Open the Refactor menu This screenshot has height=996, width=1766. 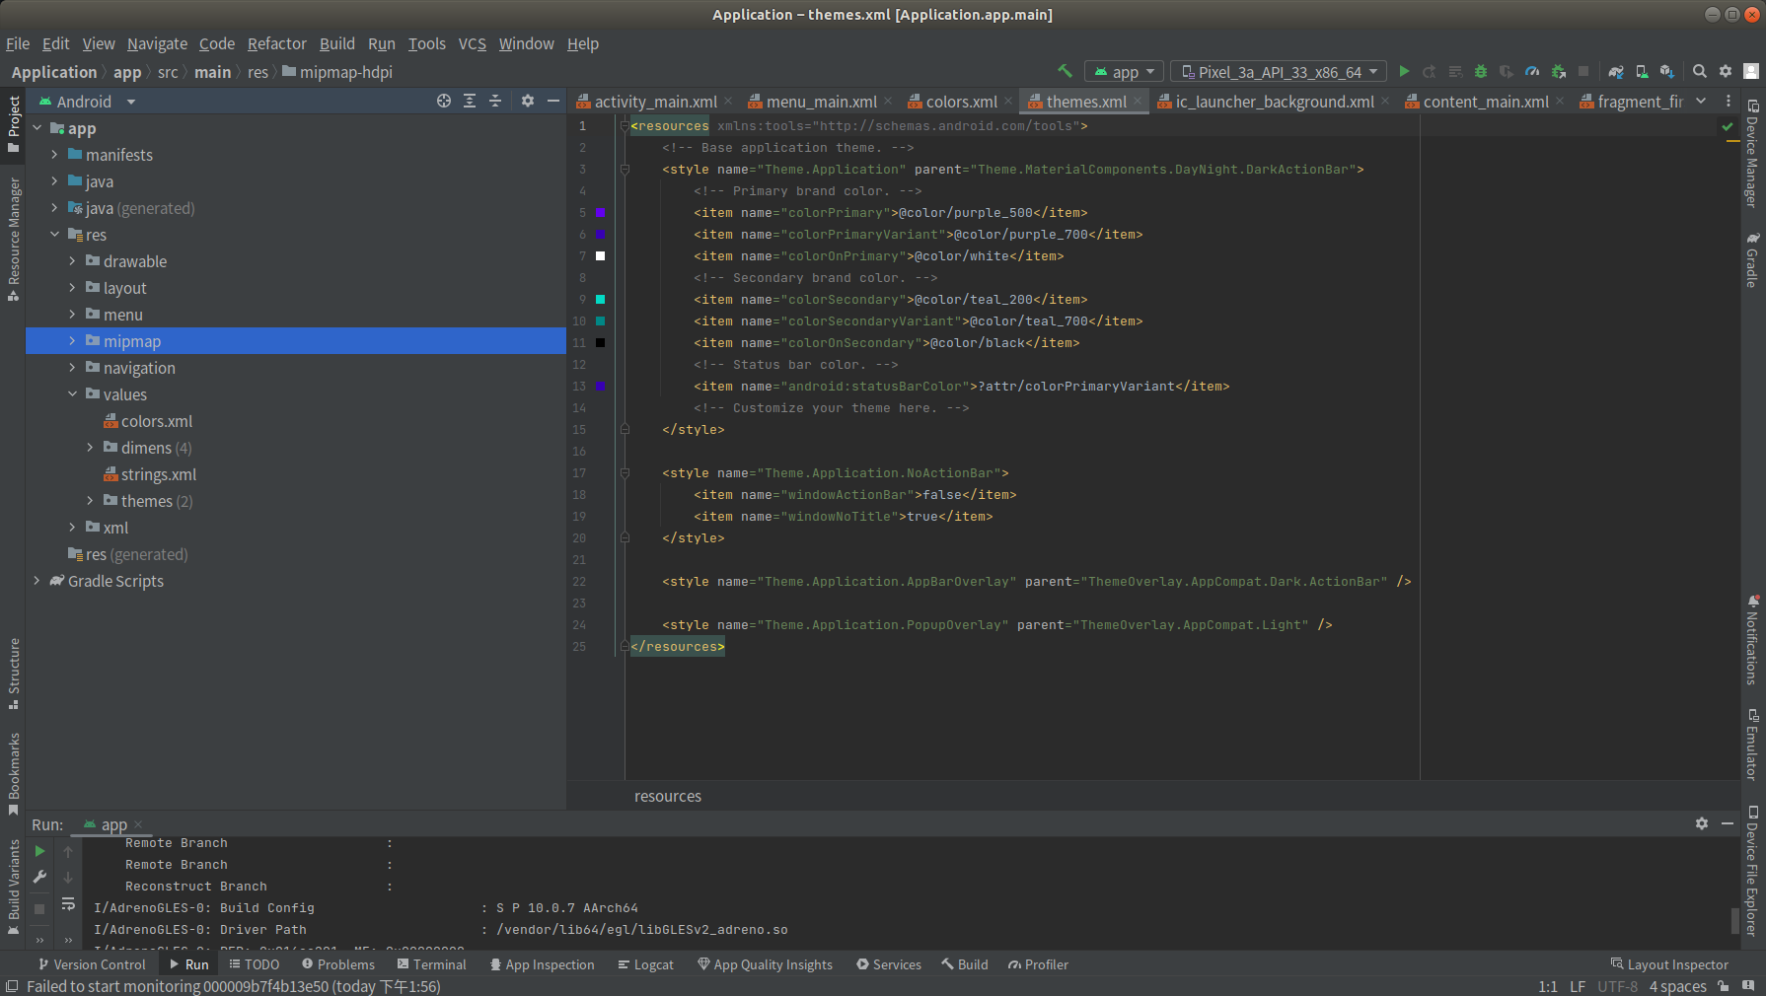[276, 43]
